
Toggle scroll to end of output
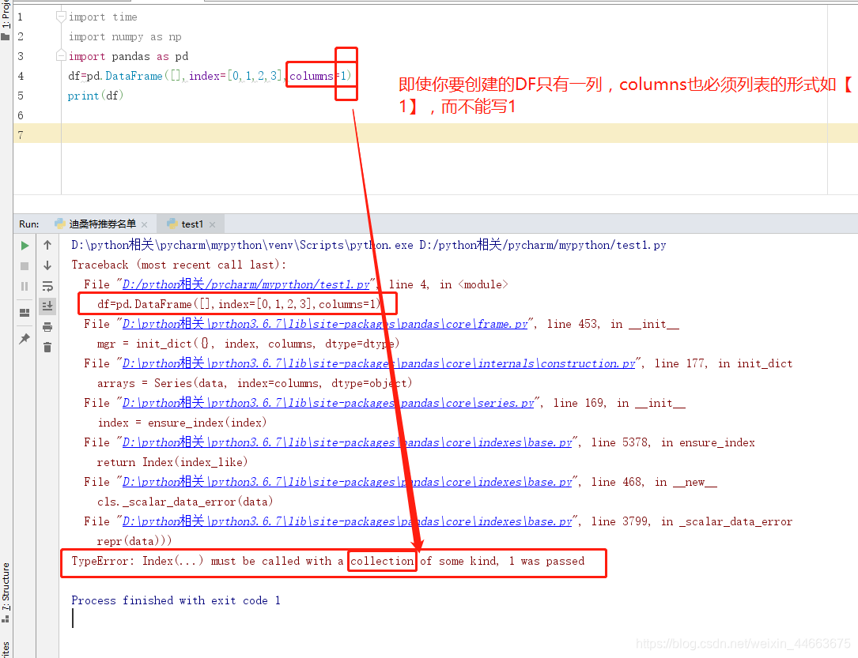point(47,306)
